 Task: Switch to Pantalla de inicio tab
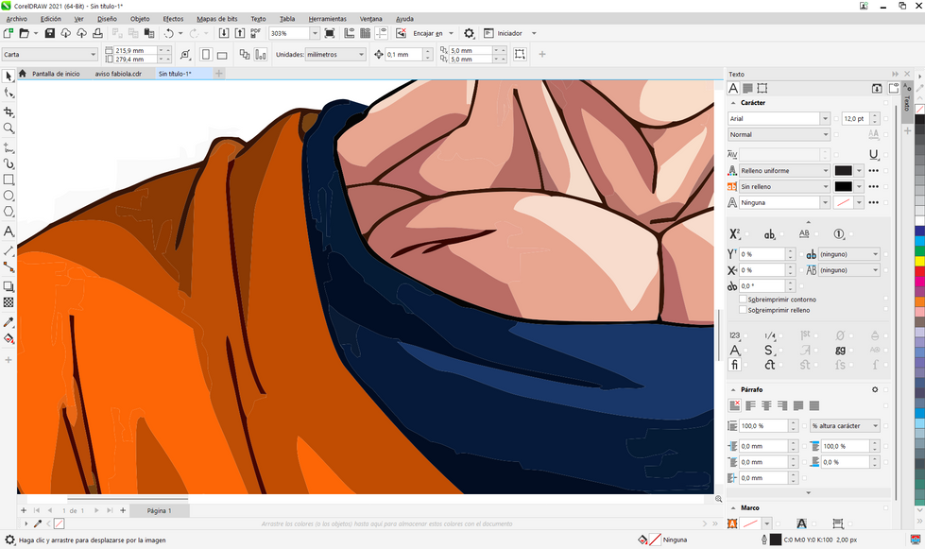[56, 74]
